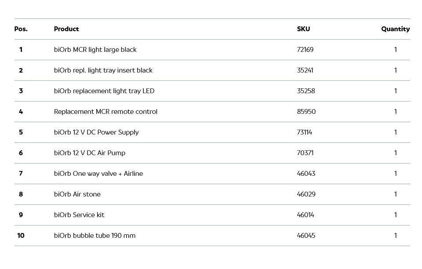422x269 pixels.
Task: Click position number 10
Action: 21,236
